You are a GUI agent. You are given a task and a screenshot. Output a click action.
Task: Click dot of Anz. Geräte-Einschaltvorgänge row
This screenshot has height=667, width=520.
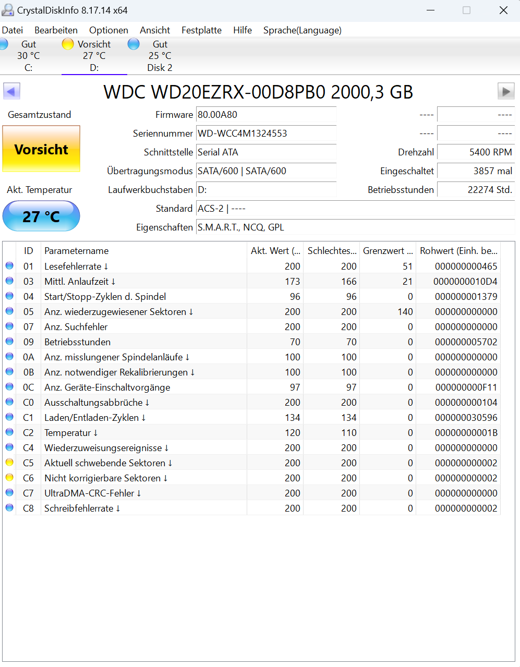[x=9, y=386]
